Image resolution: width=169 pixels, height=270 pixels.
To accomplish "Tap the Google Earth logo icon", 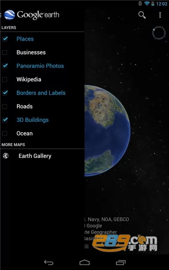I will coord(9,15).
